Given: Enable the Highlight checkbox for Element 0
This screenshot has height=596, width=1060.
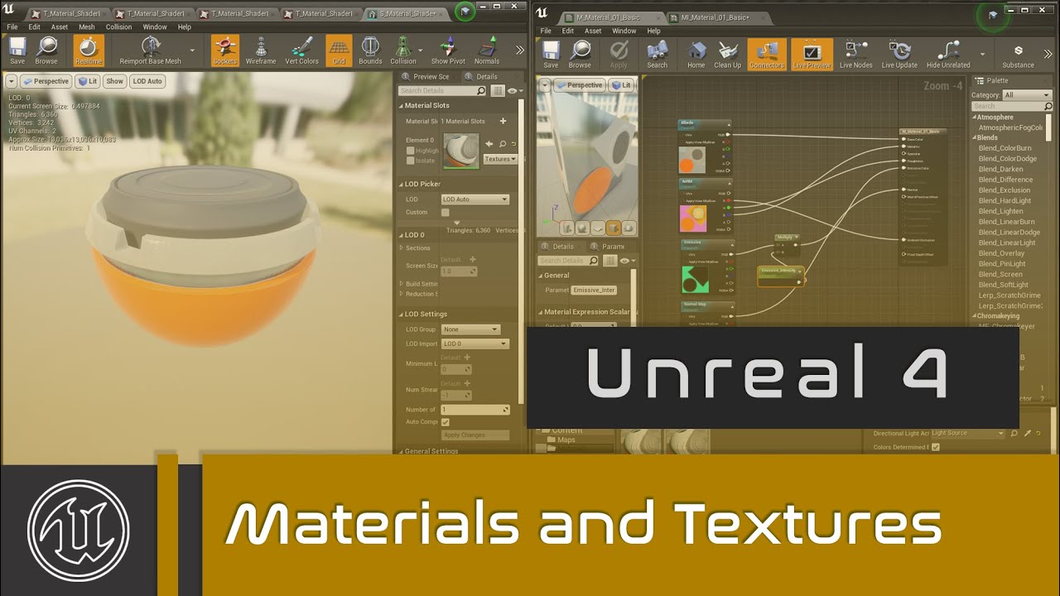Looking at the screenshot, I should click(410, 151).
